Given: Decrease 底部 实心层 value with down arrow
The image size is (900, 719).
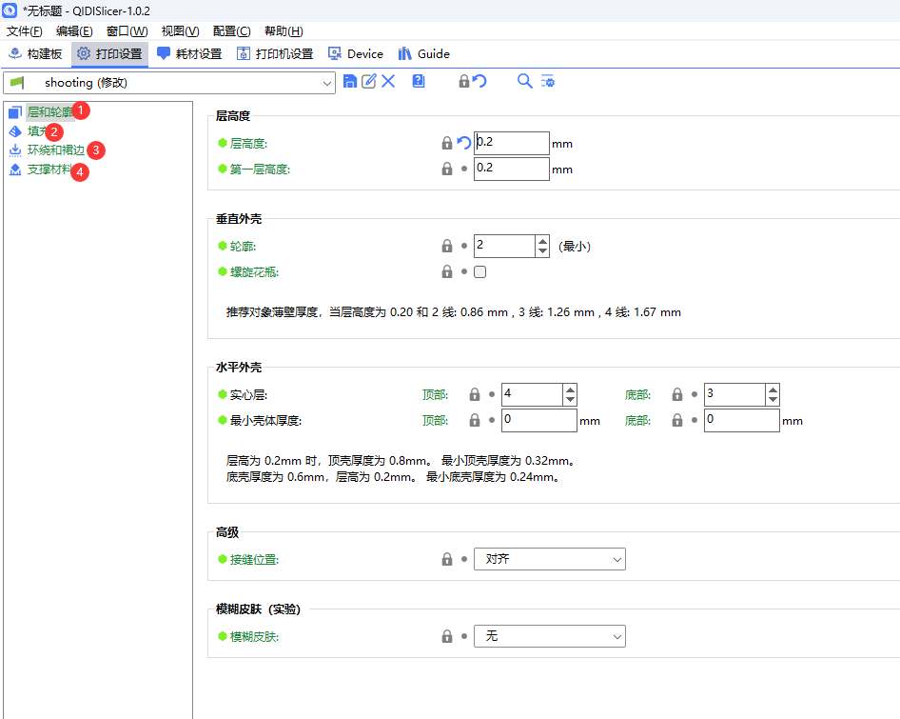Looking at the screenshot, I should click(x=773, y=400).
